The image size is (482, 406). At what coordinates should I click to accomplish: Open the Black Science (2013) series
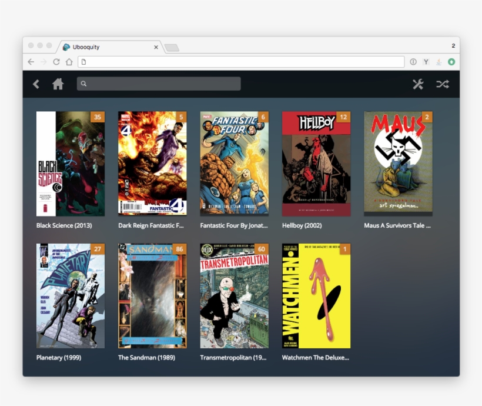coord(69,164)
